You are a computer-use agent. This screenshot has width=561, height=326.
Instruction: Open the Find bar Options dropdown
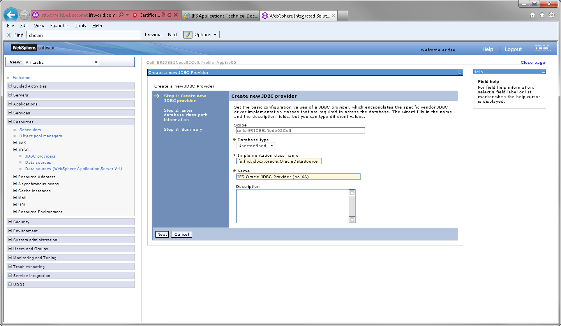point(205,35)
